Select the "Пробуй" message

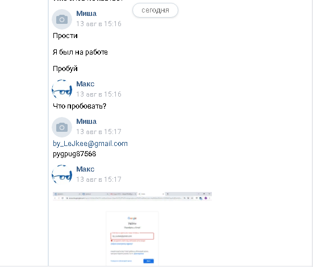pos(65,69)
